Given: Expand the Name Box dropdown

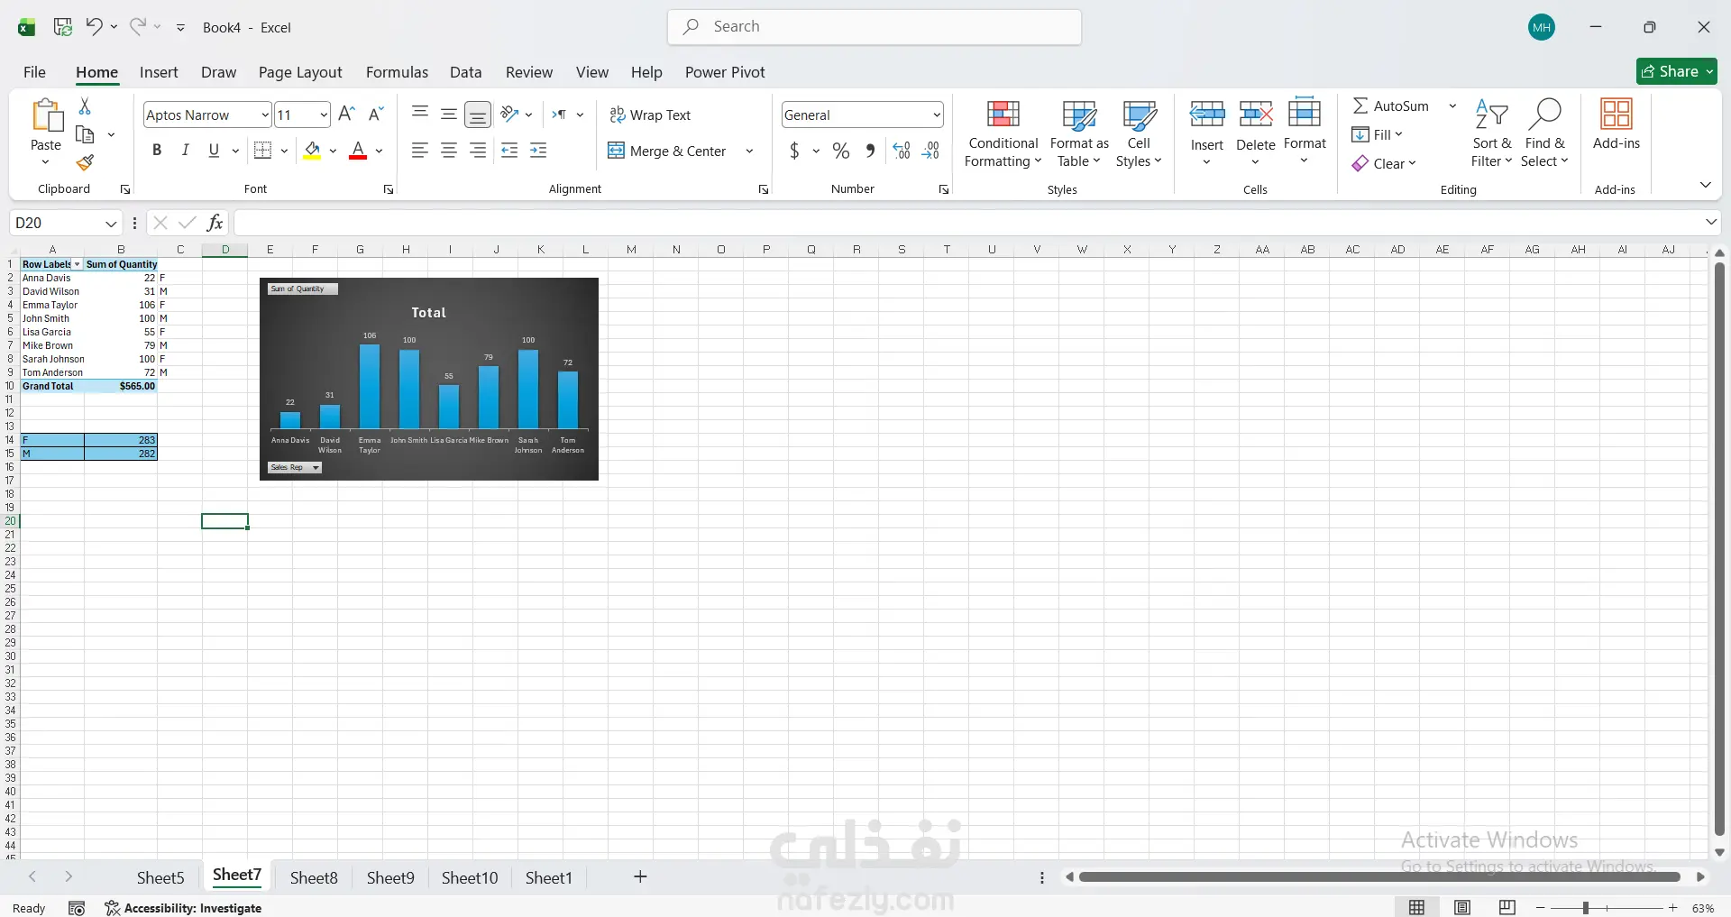Looking at the screenshot, I should pyautogui.click(x=111, y=223).
